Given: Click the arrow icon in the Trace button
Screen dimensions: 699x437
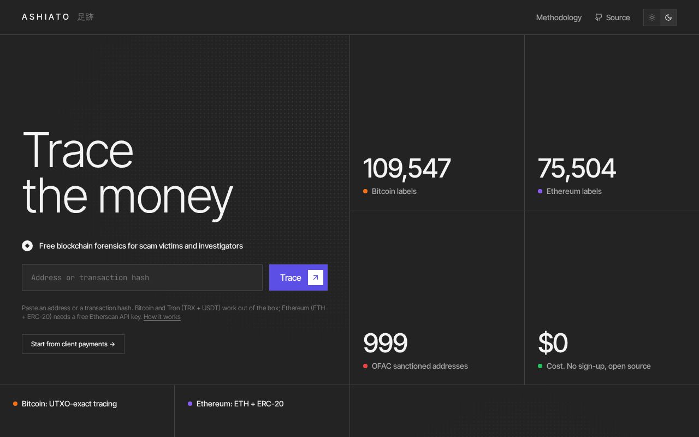Looking at the screenshot, I should coord(316,277).
